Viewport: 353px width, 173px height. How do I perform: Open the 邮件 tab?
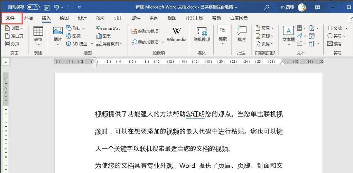tap(136, 18)
